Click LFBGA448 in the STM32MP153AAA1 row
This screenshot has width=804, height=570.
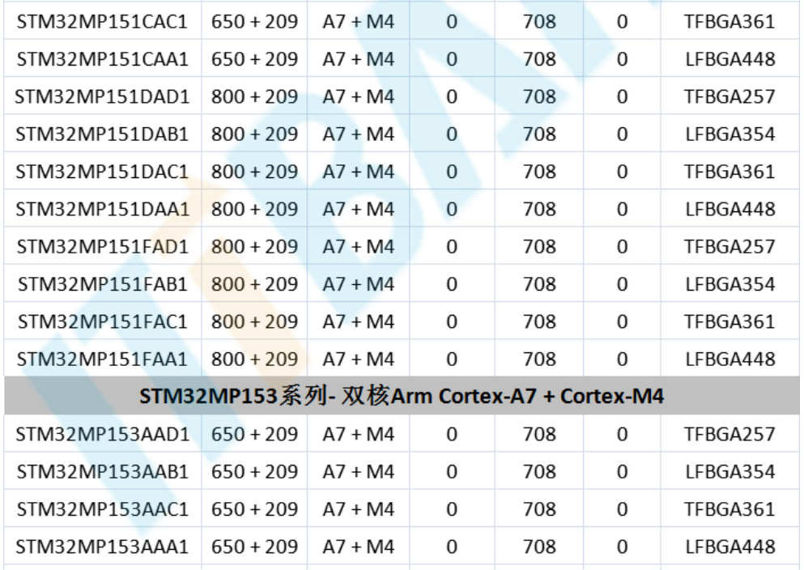(x=730, y=547)
